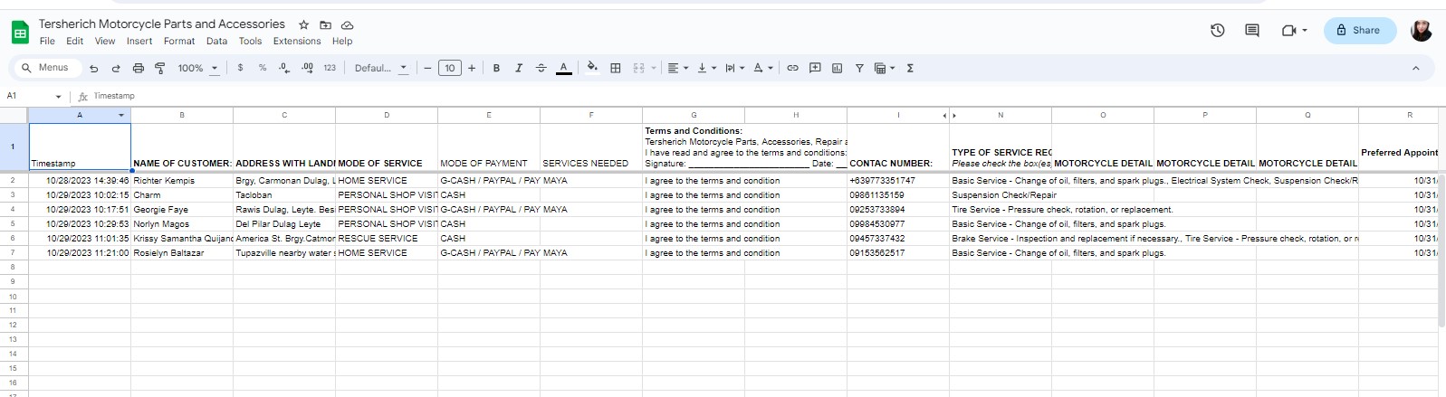
Task: Open the View menu
Action: click(x=105, y=41)
